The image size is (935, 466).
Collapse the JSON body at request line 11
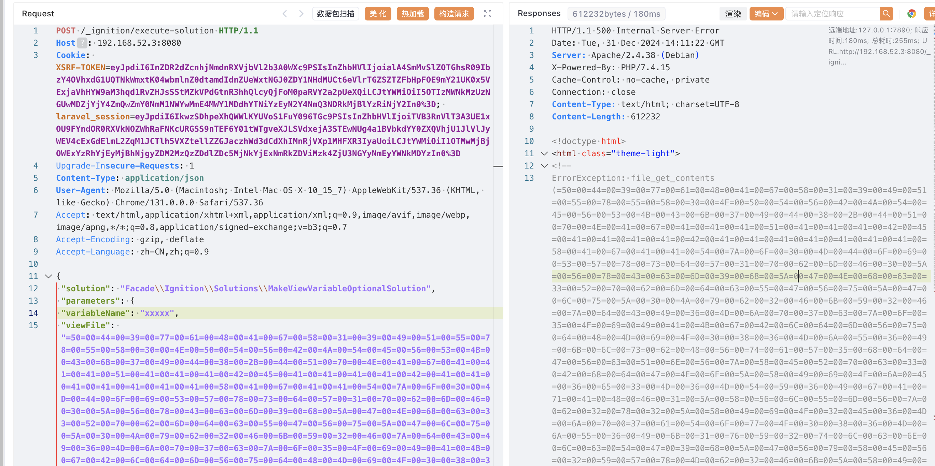pyautogui.click(x=48, y=276)
